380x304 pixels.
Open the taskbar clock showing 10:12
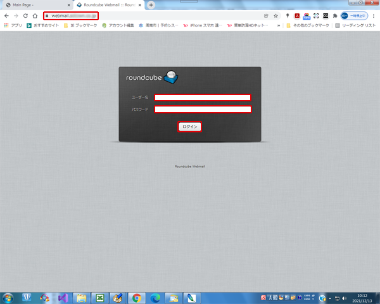coord(362,298)
